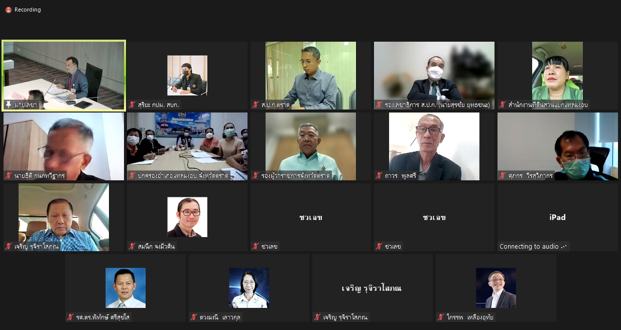The image size is (621, 330).
Task: Click muted mic icon beside ถาวร พูลศรี
Action: [380, 175]
